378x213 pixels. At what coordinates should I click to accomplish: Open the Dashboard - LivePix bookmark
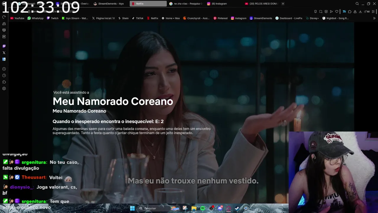coord(289,18)
